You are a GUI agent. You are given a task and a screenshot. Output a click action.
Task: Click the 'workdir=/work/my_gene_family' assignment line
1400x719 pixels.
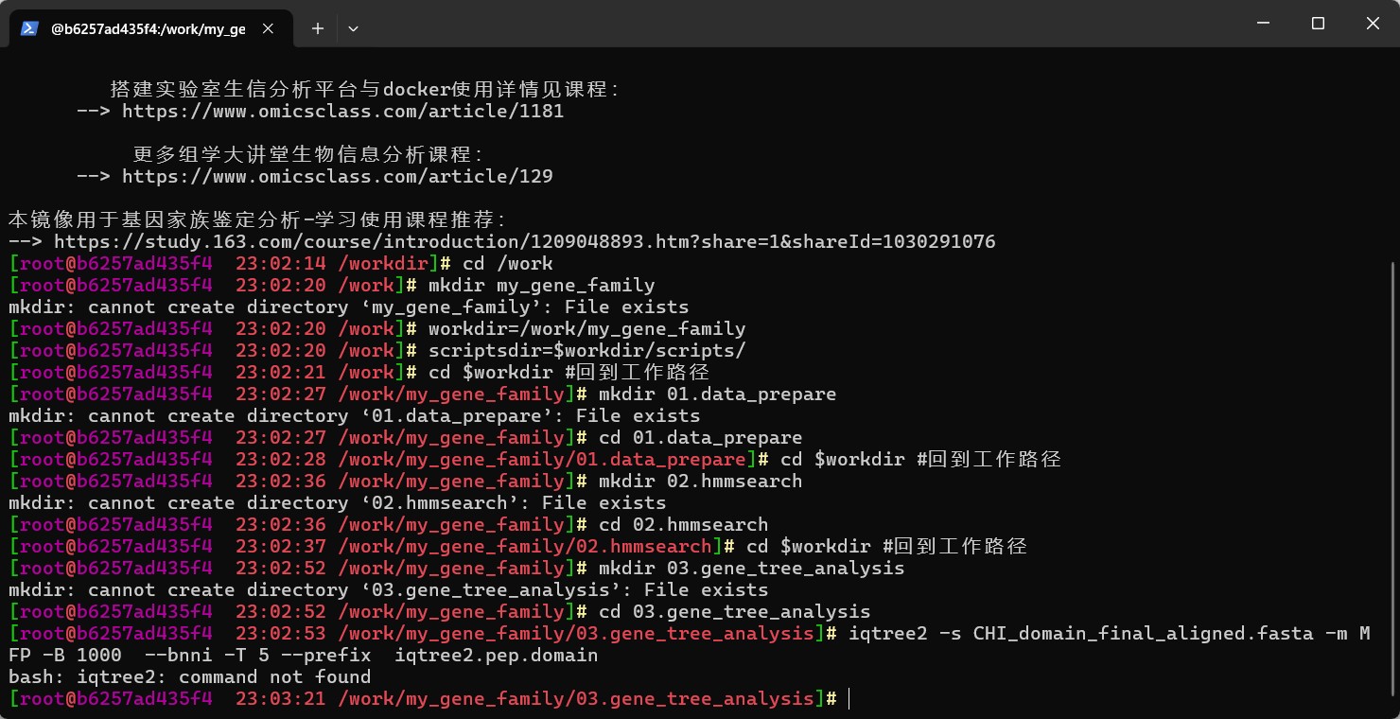[586, 328]
